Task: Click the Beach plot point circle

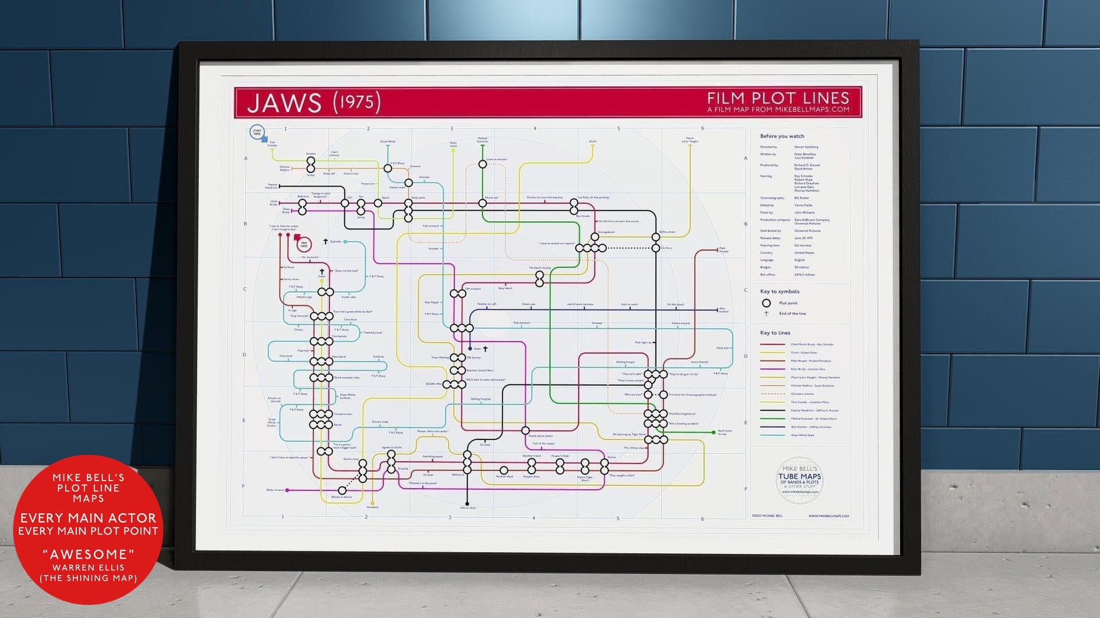Action: coord(378,203)
